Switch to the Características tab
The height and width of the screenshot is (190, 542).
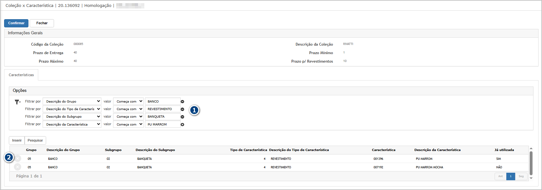[21, 75]
